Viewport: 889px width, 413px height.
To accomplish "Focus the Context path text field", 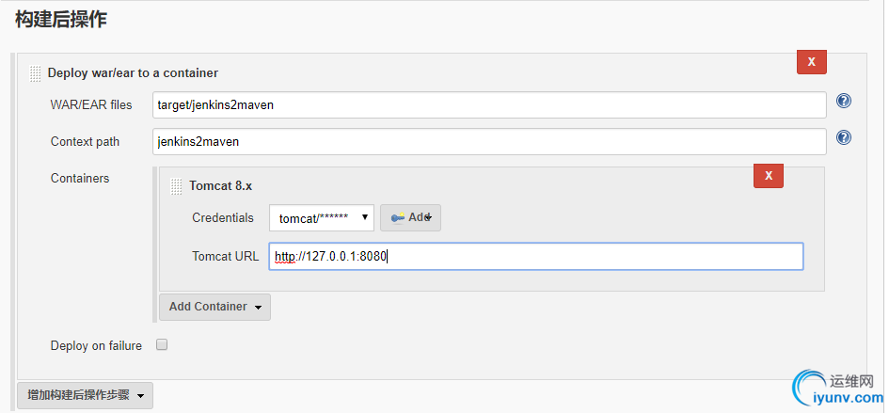I will point(489,142).
